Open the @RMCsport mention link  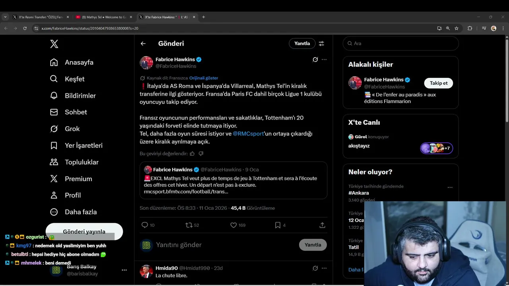248,134
